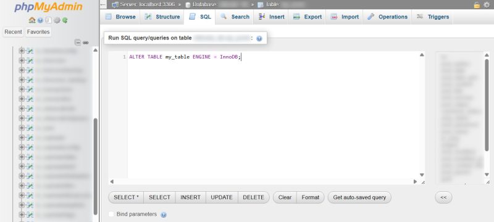Insert a SELECT query template button
The image size is (494, 222).
[159, 197]
